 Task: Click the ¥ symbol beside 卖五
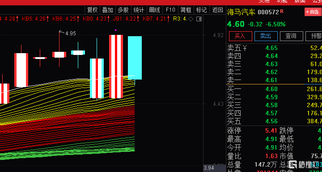245,48
